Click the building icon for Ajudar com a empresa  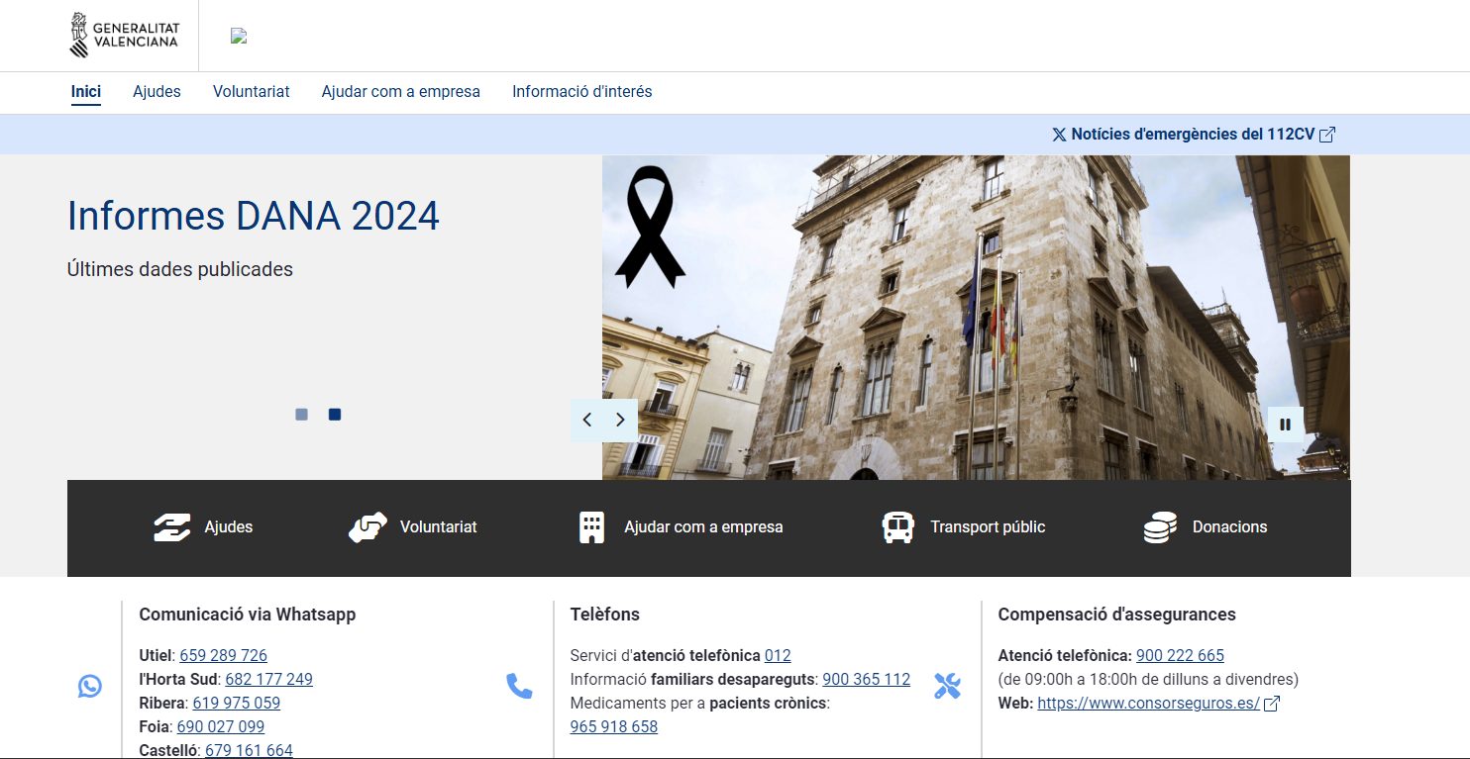(x=591, y=527)
